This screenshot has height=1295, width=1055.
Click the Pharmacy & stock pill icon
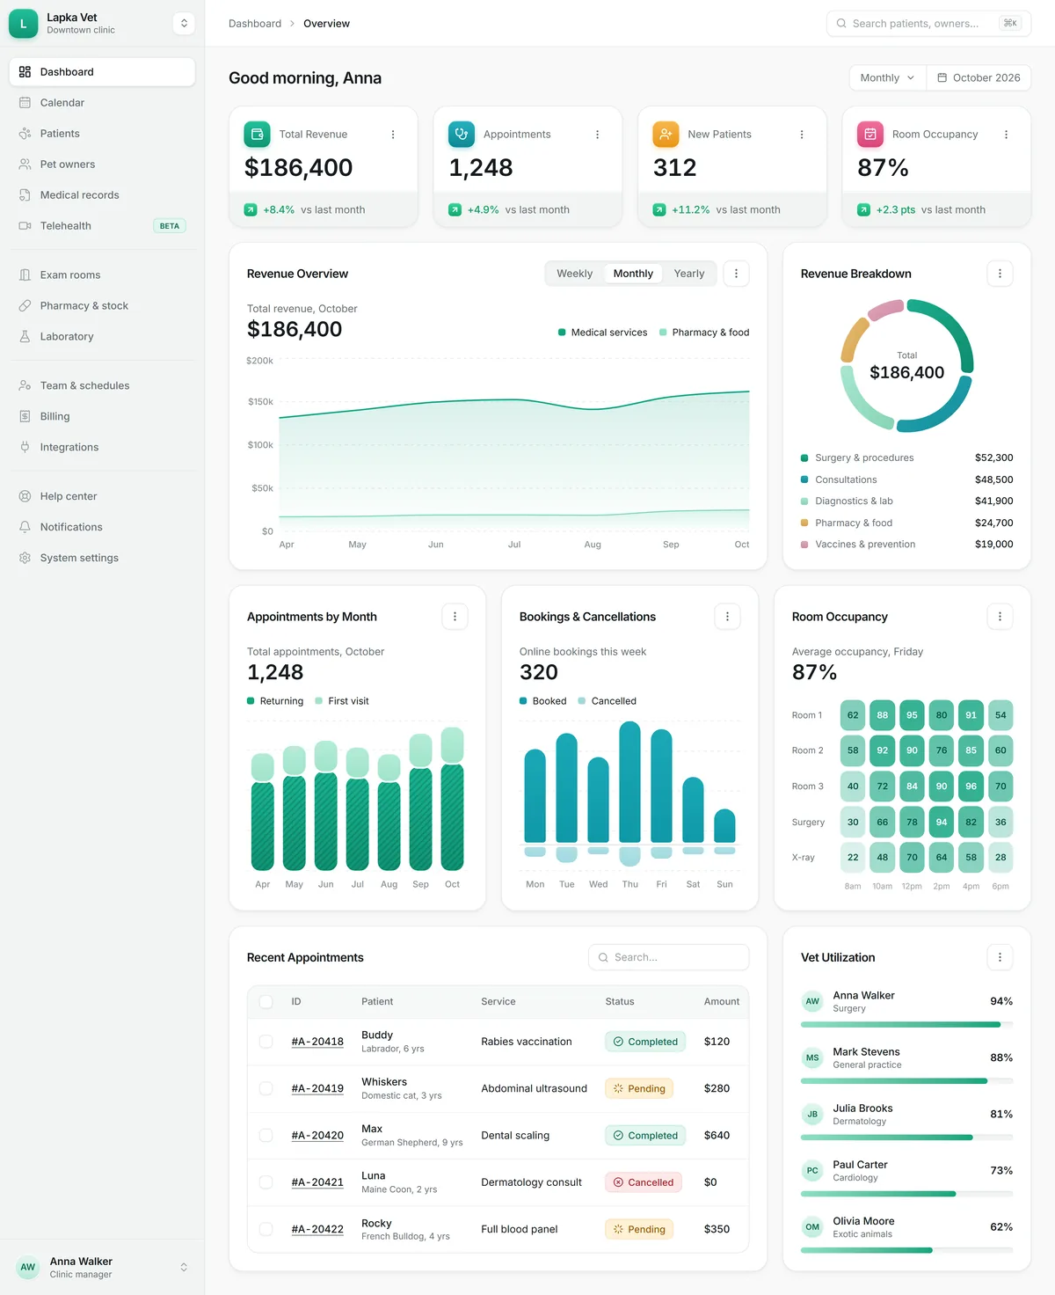click(x=25, y=305)
